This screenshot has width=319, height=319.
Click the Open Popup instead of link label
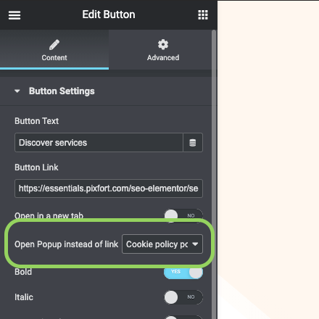(x=67, y=244)
